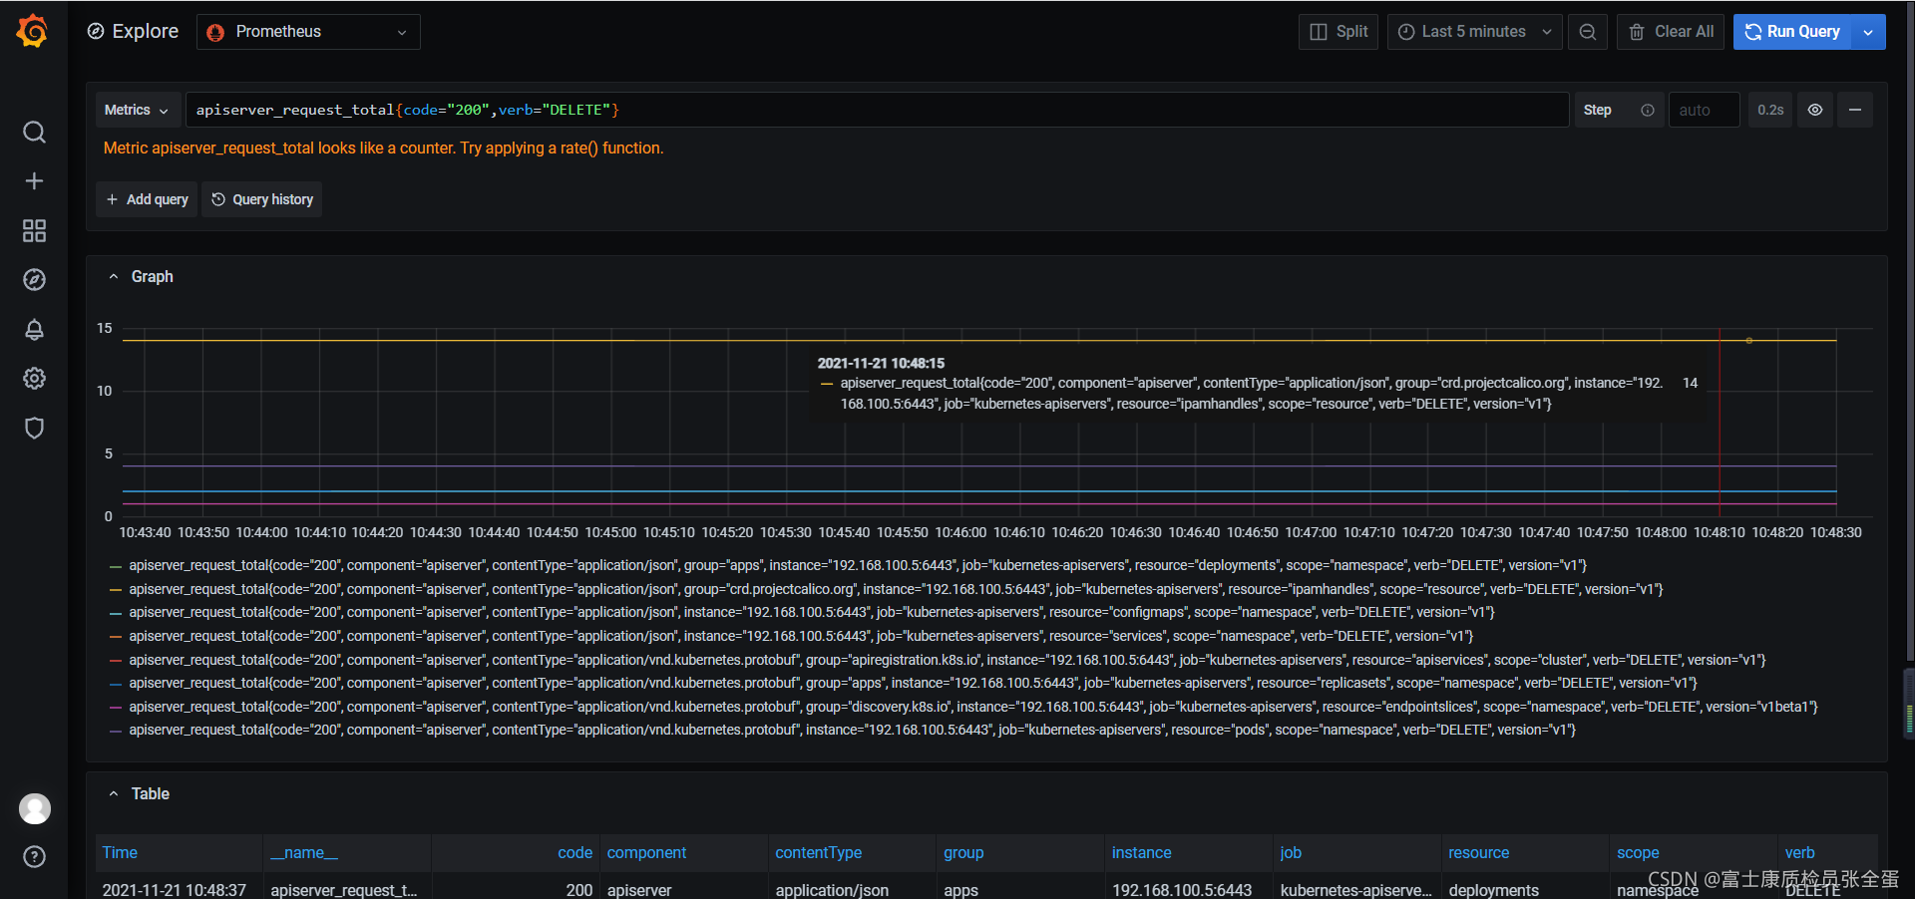Open the sidebar Search icon

(x=34, y=133)
